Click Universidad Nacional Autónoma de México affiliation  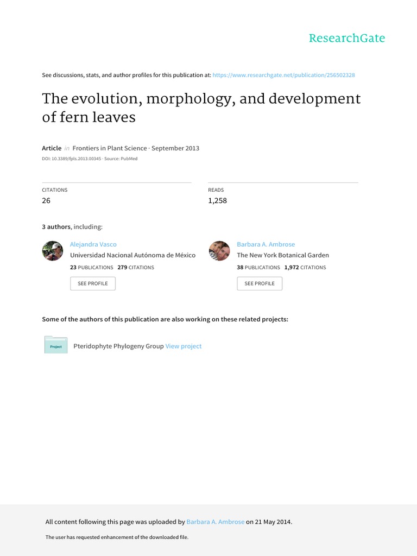point(132,255)
